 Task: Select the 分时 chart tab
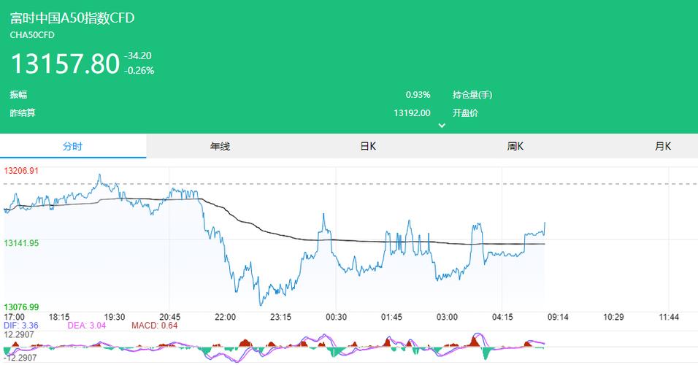click(x=72, y=146)
